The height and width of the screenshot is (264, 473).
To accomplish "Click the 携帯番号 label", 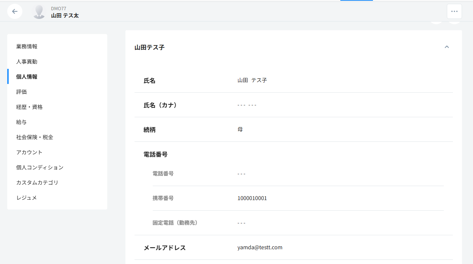I will point(163,198).
